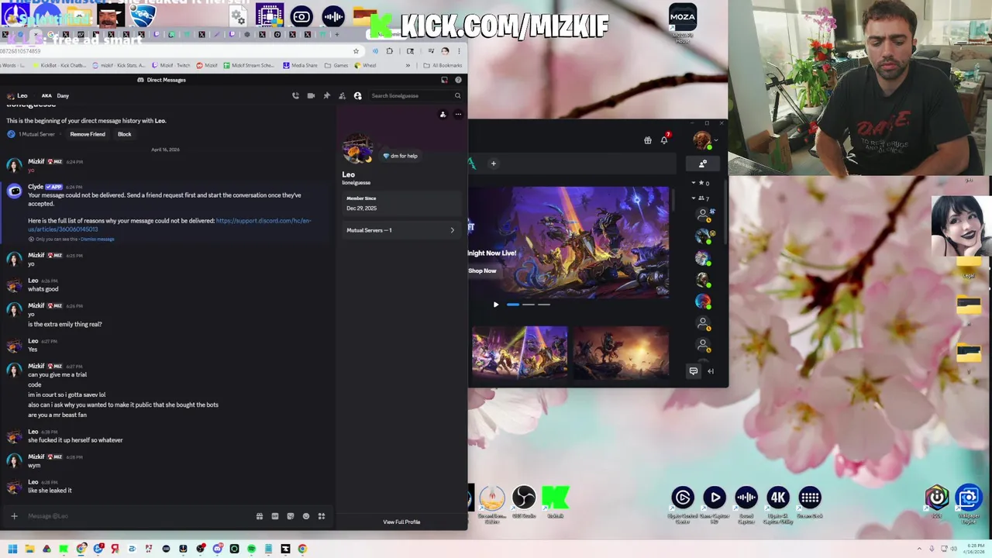992x558 pixels.
Task: Click the Block button
Action: coord(124,134)
